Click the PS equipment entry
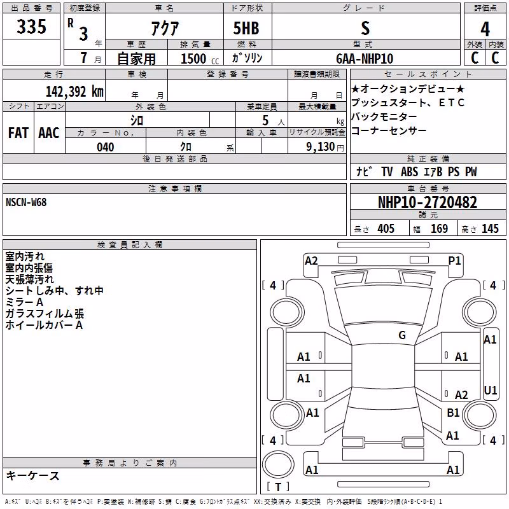 pyautogui.click(x=454, y=171)
